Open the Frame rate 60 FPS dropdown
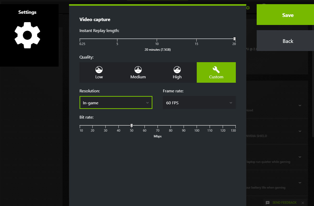 tap(199, 103)
